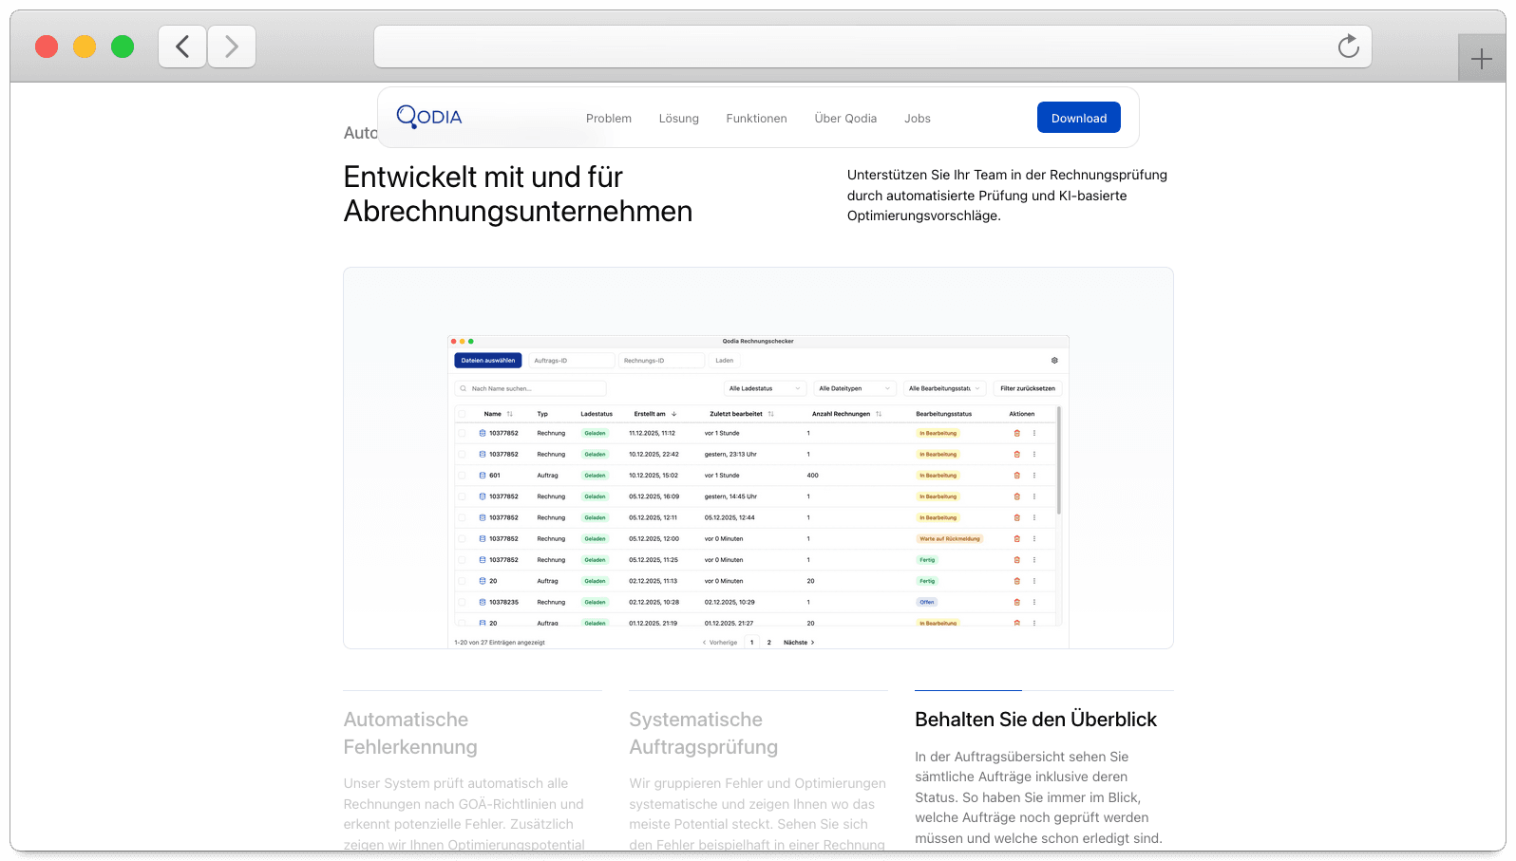The width and height of the screenshot is (1516, 861).
Task: Delete the entry created 05.12.2025, 12:11
Action: click(1016, 517)
